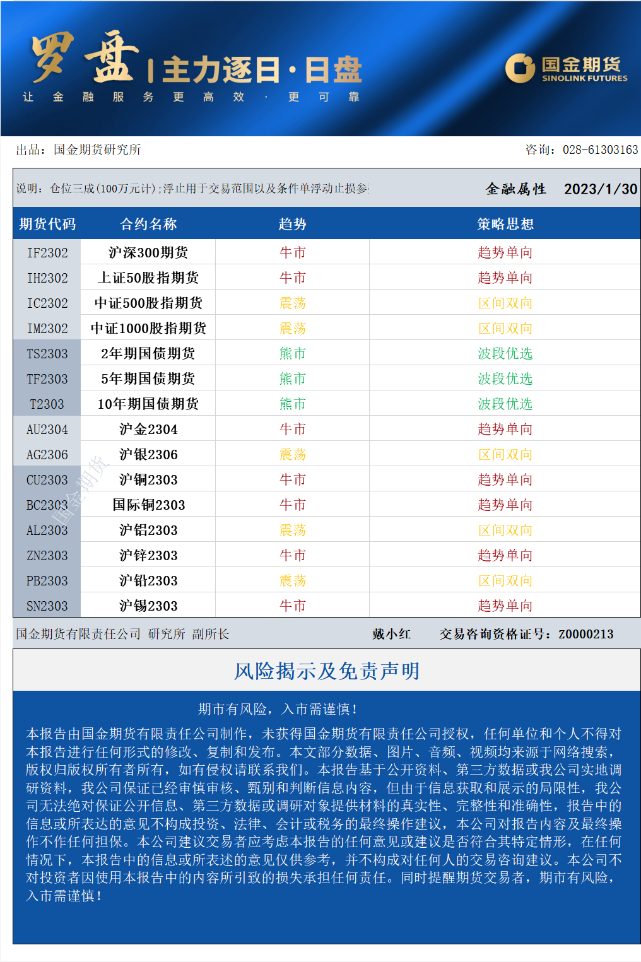Image resolution: width=641 pixels, height=962 pixels.
Task: Click contract name 沪银2306
Action: point(148,454)
